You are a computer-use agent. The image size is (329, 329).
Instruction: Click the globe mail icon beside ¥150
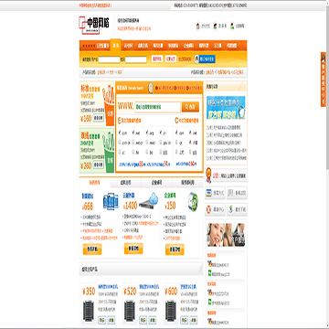[193, 201]
